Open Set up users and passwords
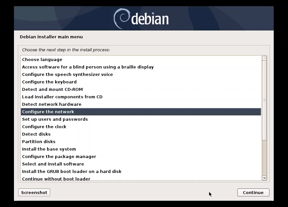This screenshot has height=207, width=288. 55,119
